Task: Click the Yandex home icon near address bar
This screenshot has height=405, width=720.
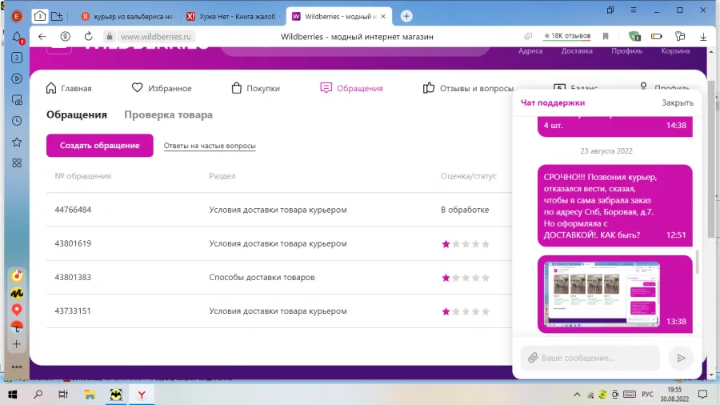Action: [66, 37]
